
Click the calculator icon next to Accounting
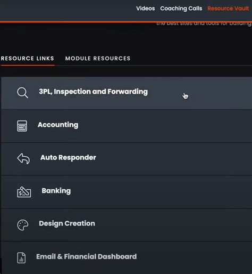click(22, 126)
